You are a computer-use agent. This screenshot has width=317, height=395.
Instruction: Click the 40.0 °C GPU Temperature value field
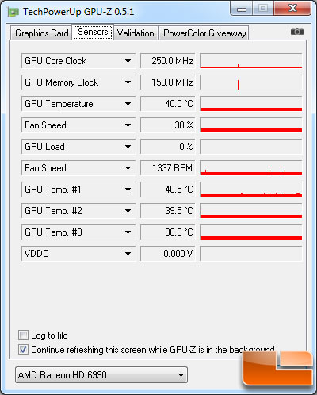click(168, 104)
